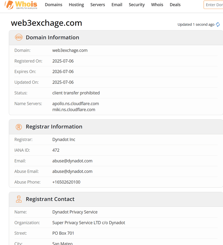Click the registrant person icon
The height and width of the screenshot is (245, 223).
(x=19, y=199)
